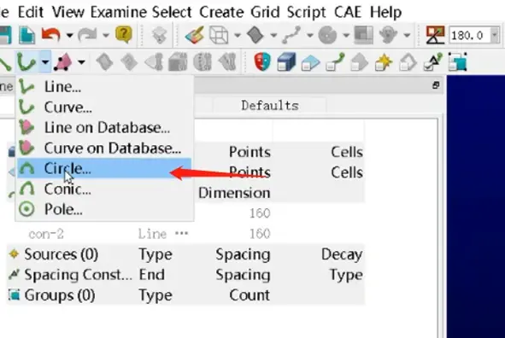
Task: Click the greyed block-shaped create icon
Action: 178,61
